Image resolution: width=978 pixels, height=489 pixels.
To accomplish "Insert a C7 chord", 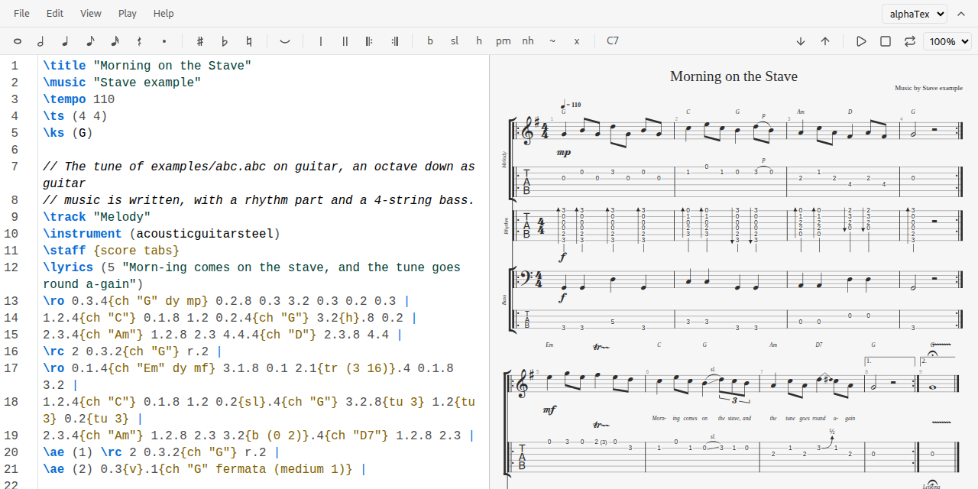I will pyautogui.click(x=613, y=41).
